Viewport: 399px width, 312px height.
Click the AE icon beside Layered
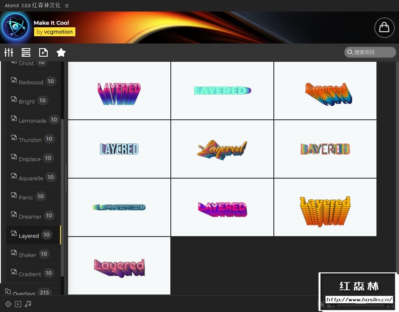tap(14, 233)
